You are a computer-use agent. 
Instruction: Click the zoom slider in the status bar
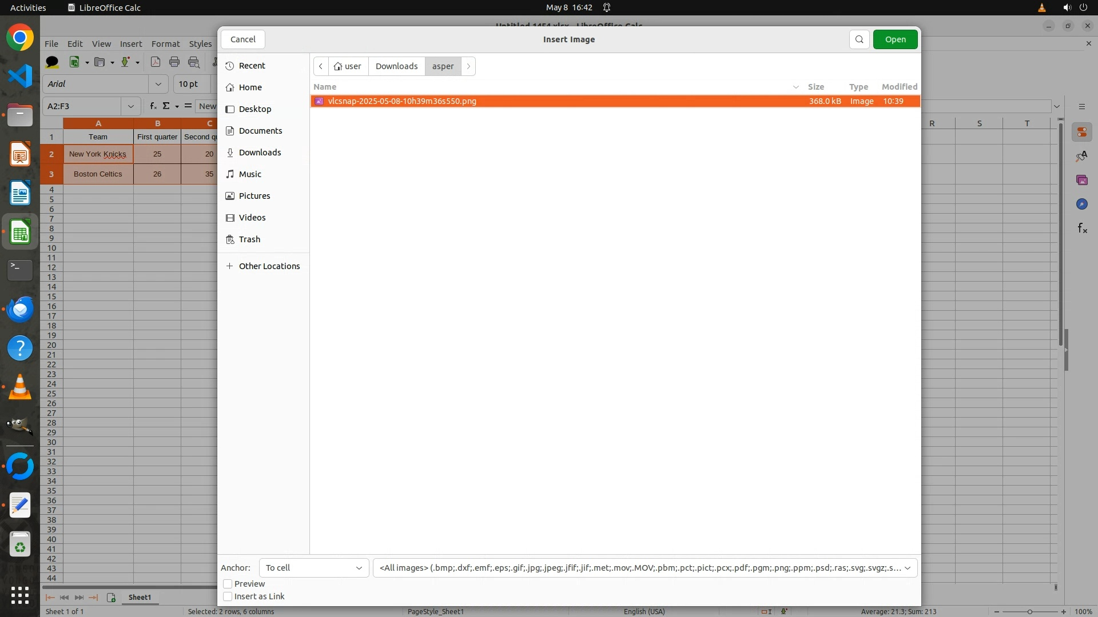click(1029, 611)
